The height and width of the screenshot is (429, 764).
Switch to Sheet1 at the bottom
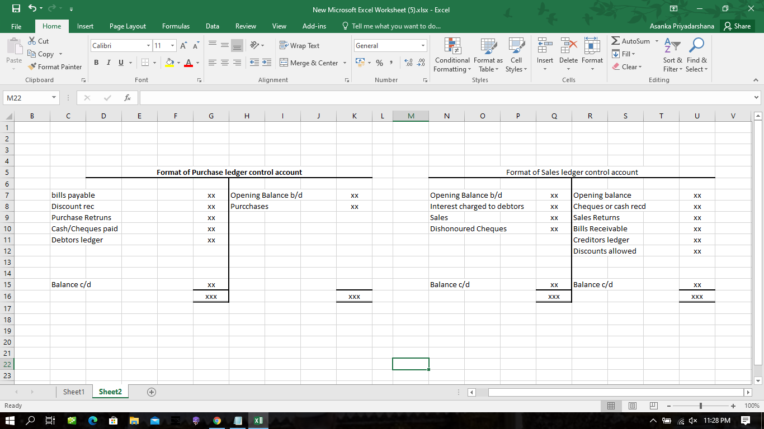(x=74, y=392)
